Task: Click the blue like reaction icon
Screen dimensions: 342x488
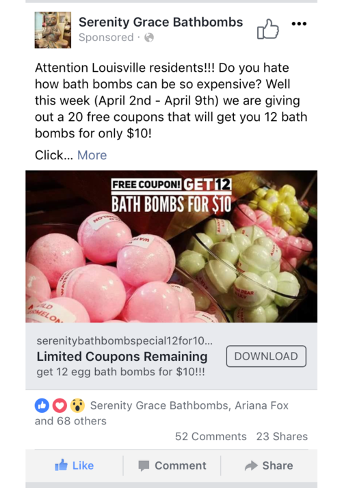Action: 42,405
